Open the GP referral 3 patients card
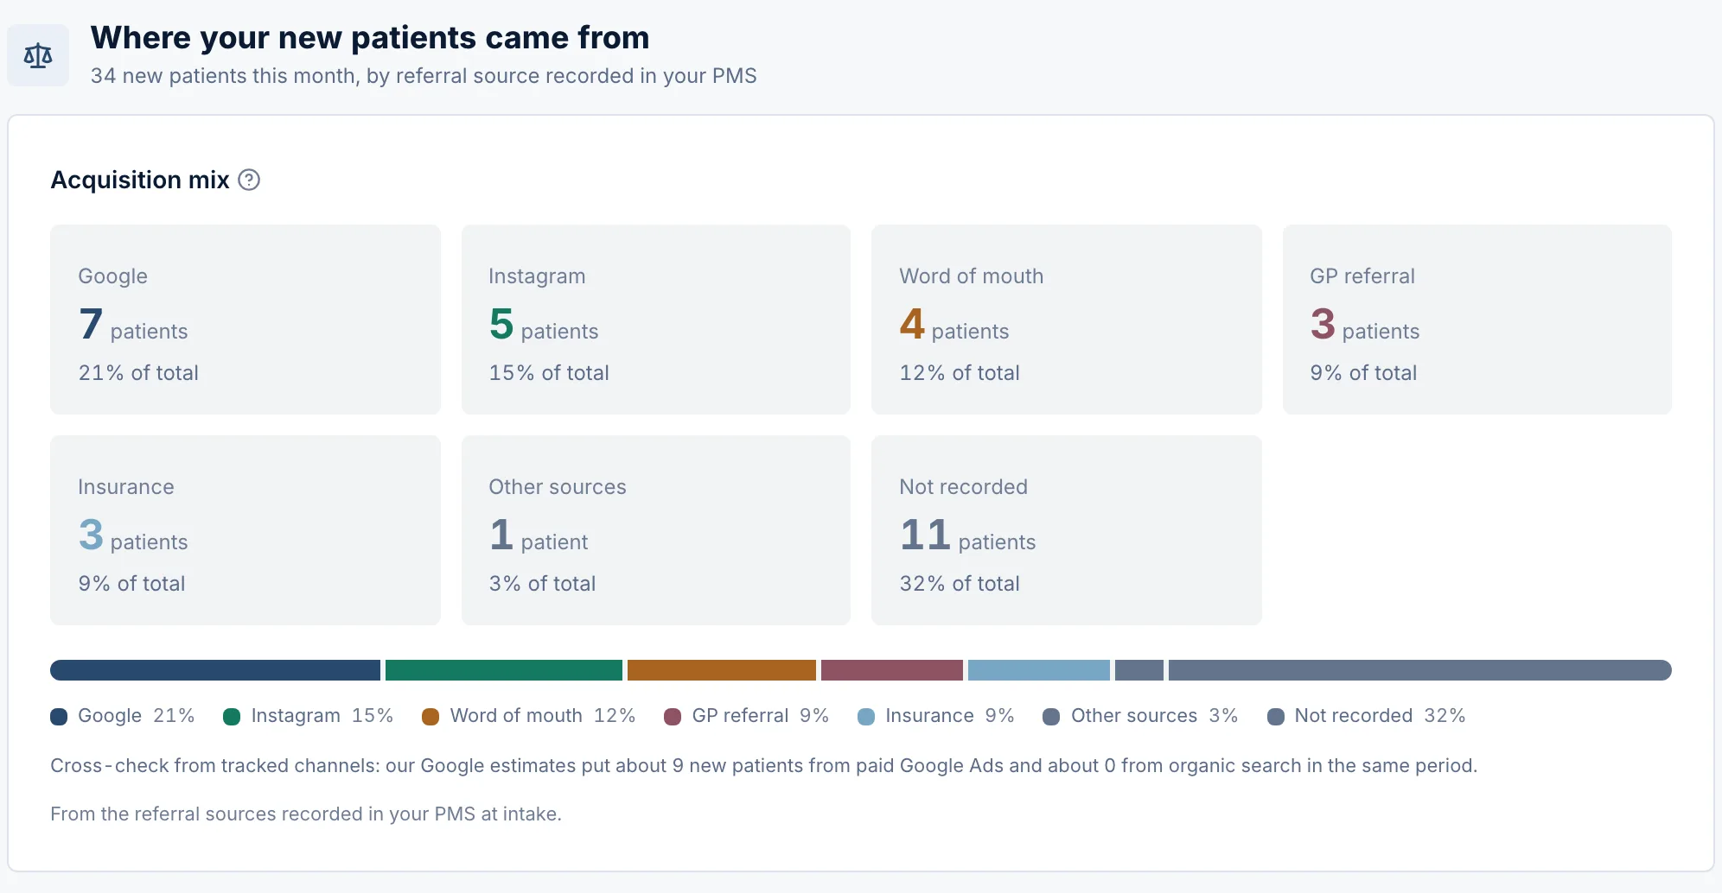Screen dimensions: 1722x893 point(1477,320)
